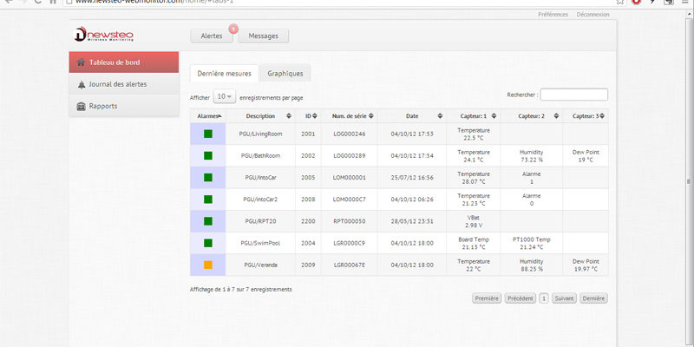Click the browser bookmark star icon
Image resolution: width=694 pixels, height=347 pixels.
[620, 2]
